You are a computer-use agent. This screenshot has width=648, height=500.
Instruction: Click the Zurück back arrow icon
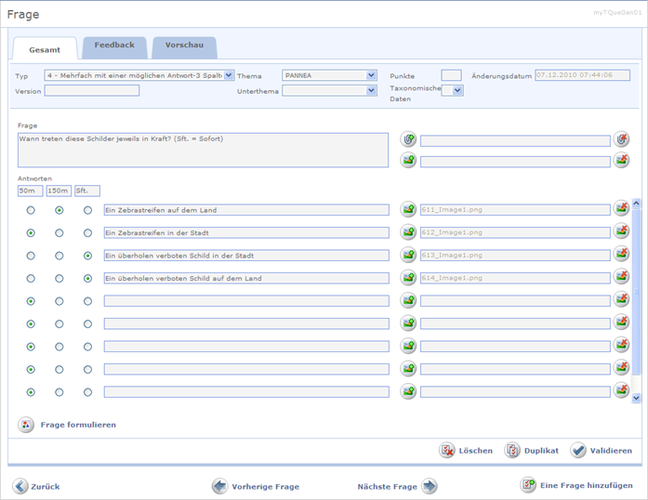[20, 486]
